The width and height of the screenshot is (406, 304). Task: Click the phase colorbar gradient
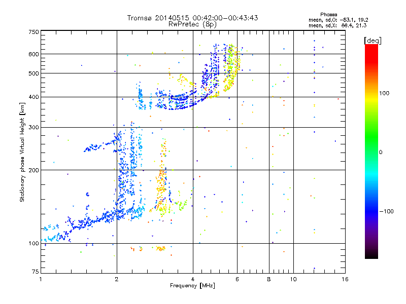[371, 151]
